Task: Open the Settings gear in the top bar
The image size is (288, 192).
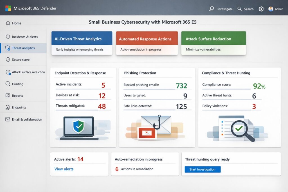Action: (x=261, y=9)
